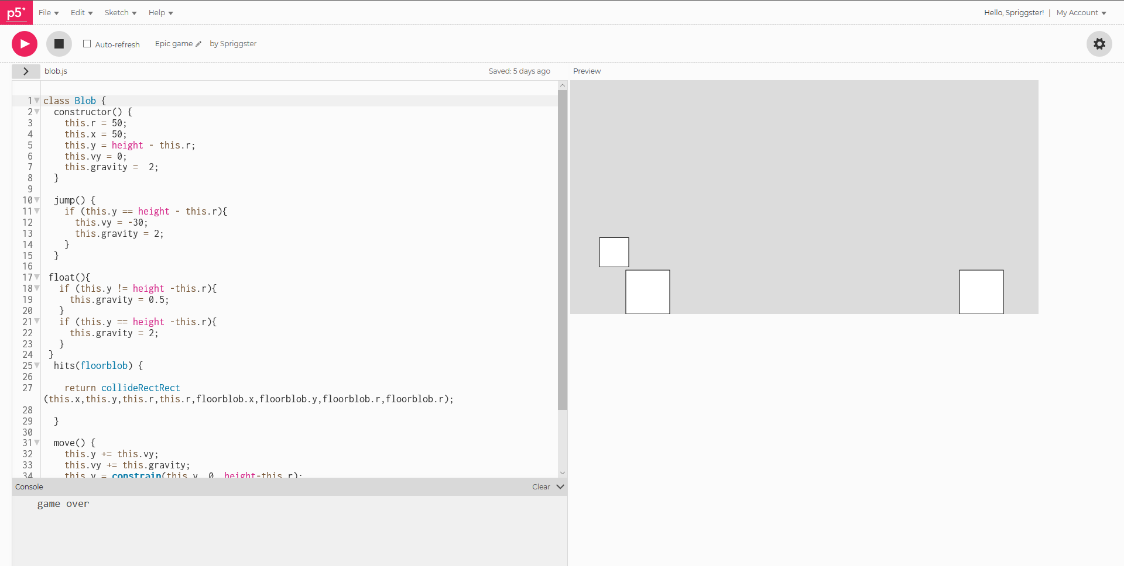Open the Edit menu
Screen dimensions: 1124x566
(81, 13)
